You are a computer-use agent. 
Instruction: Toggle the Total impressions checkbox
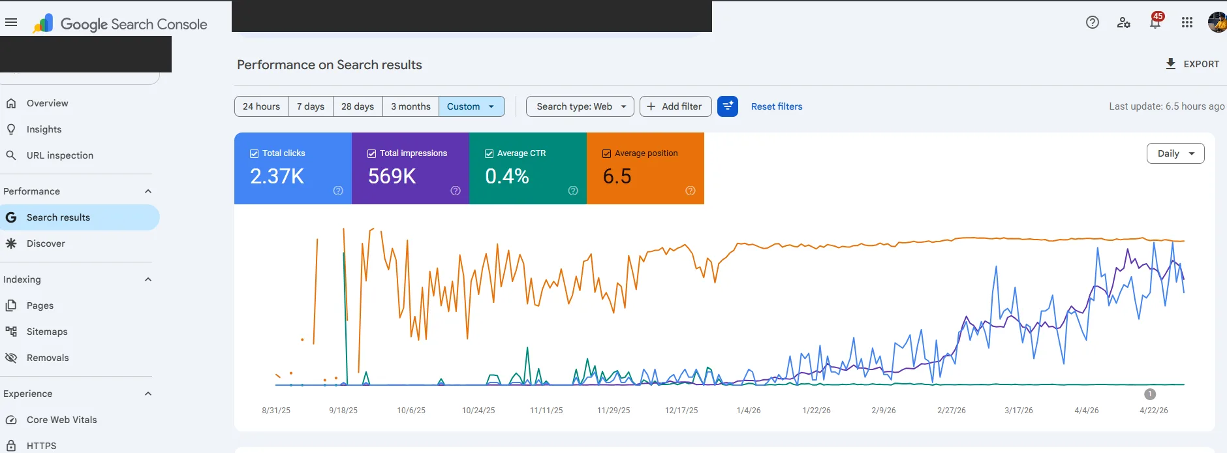pos(372,153)
